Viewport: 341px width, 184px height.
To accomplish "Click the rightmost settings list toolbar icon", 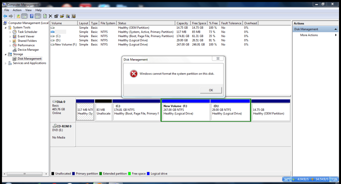I will click(x=74, y=16).
